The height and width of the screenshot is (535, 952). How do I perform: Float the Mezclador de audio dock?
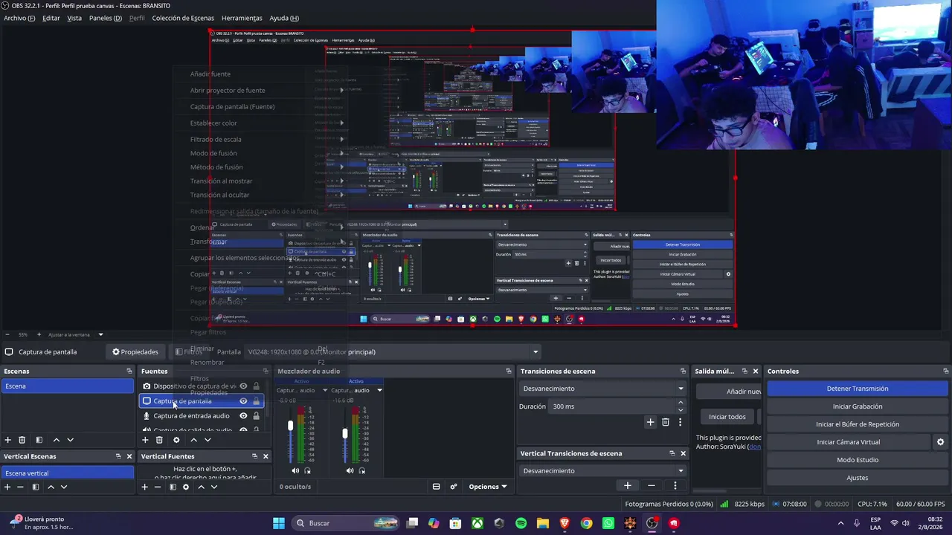pyautogui.click(x=509, y=371)
